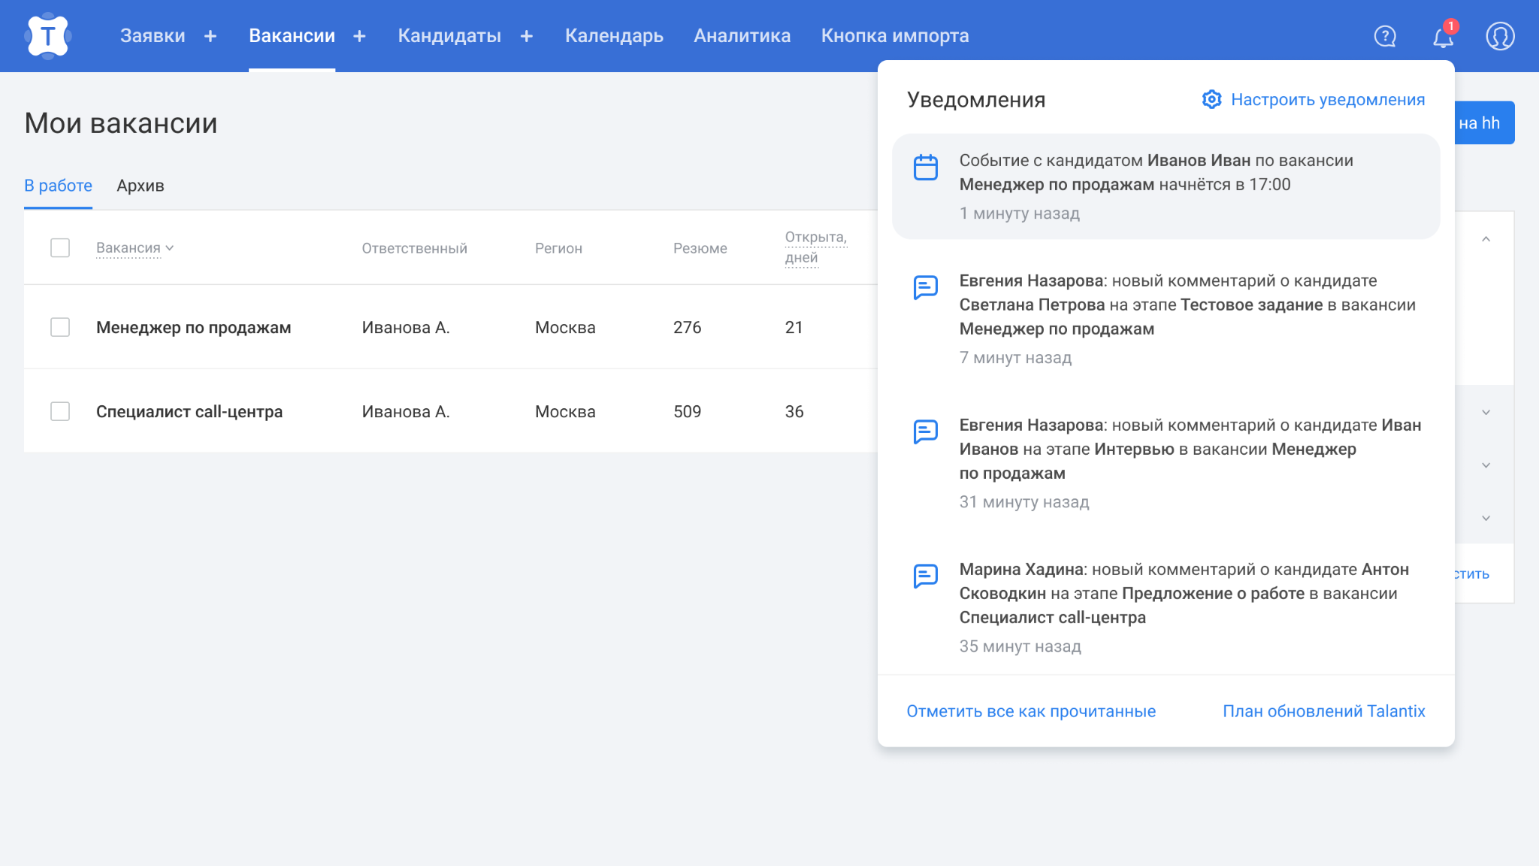Screen dimensions: 1539x866
Task: Open the Менеджер по продажам vacancy
Action: click(194, 327)
